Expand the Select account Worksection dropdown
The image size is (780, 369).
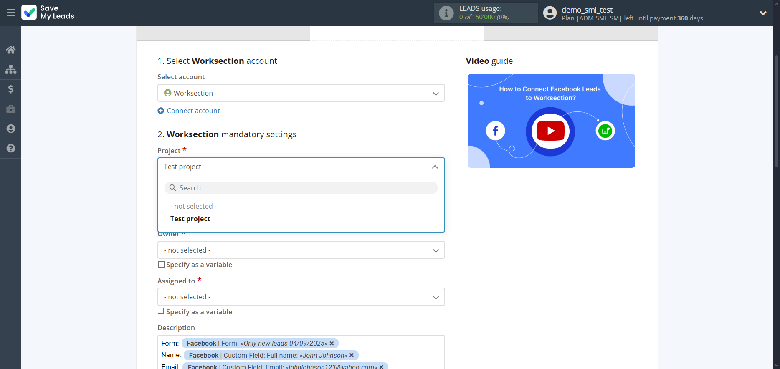click(x=301, y=93)
